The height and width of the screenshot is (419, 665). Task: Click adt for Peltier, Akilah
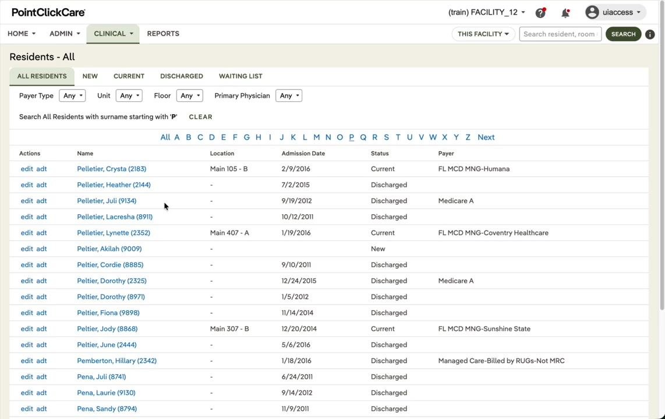coord(41,249)
